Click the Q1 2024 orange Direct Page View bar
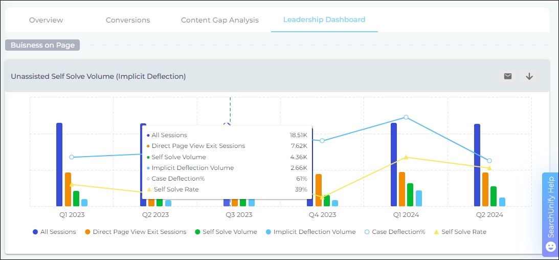Screen dimensions: 559x260 pos(402,189)
